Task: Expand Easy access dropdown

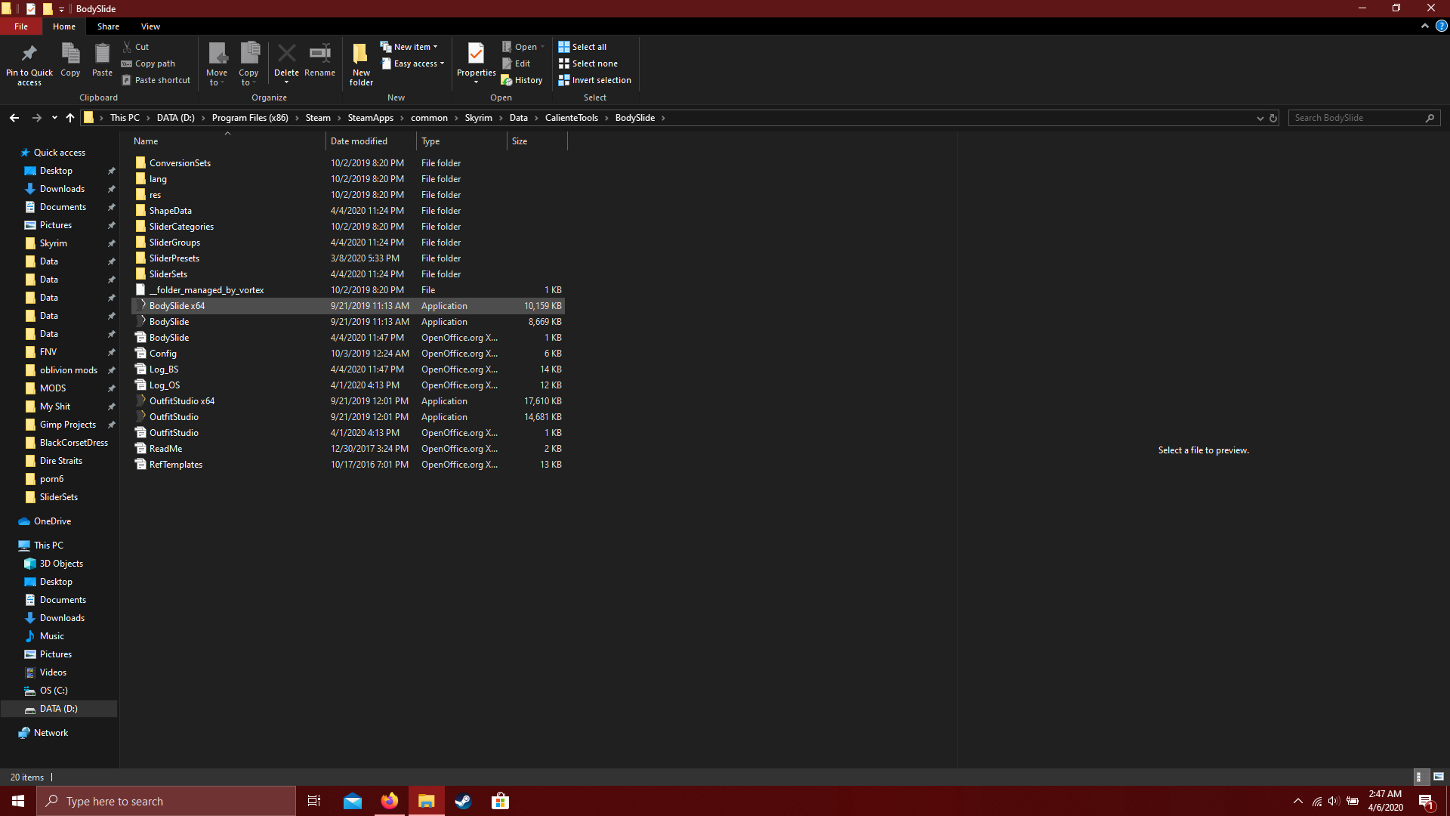Action: point(412,63)
